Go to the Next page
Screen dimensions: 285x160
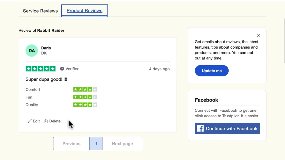pyautogui.click(x=122, y=144)
